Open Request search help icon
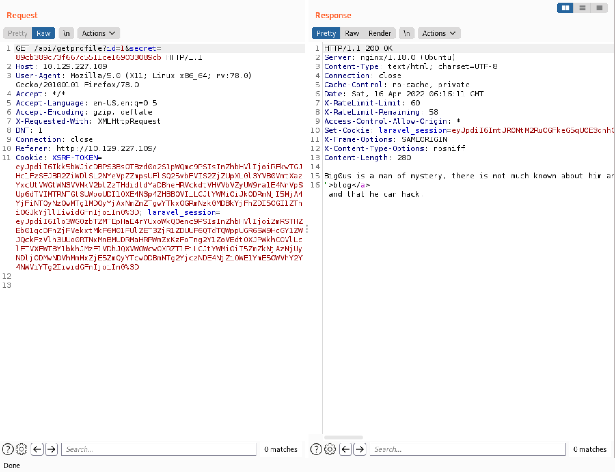Viewport: 615px width, 472px height. [x=8, y=449]
